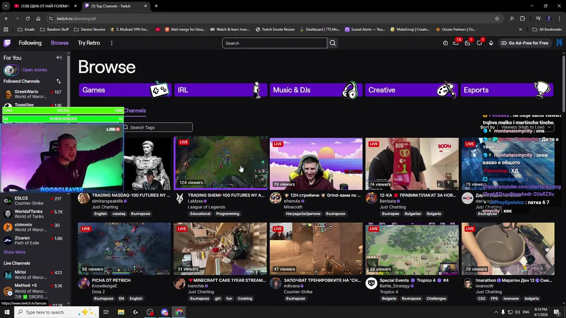Open the Twitch mailbox icon with badge 1
Viewport: 566px width, 318px height.
[467, 43]
